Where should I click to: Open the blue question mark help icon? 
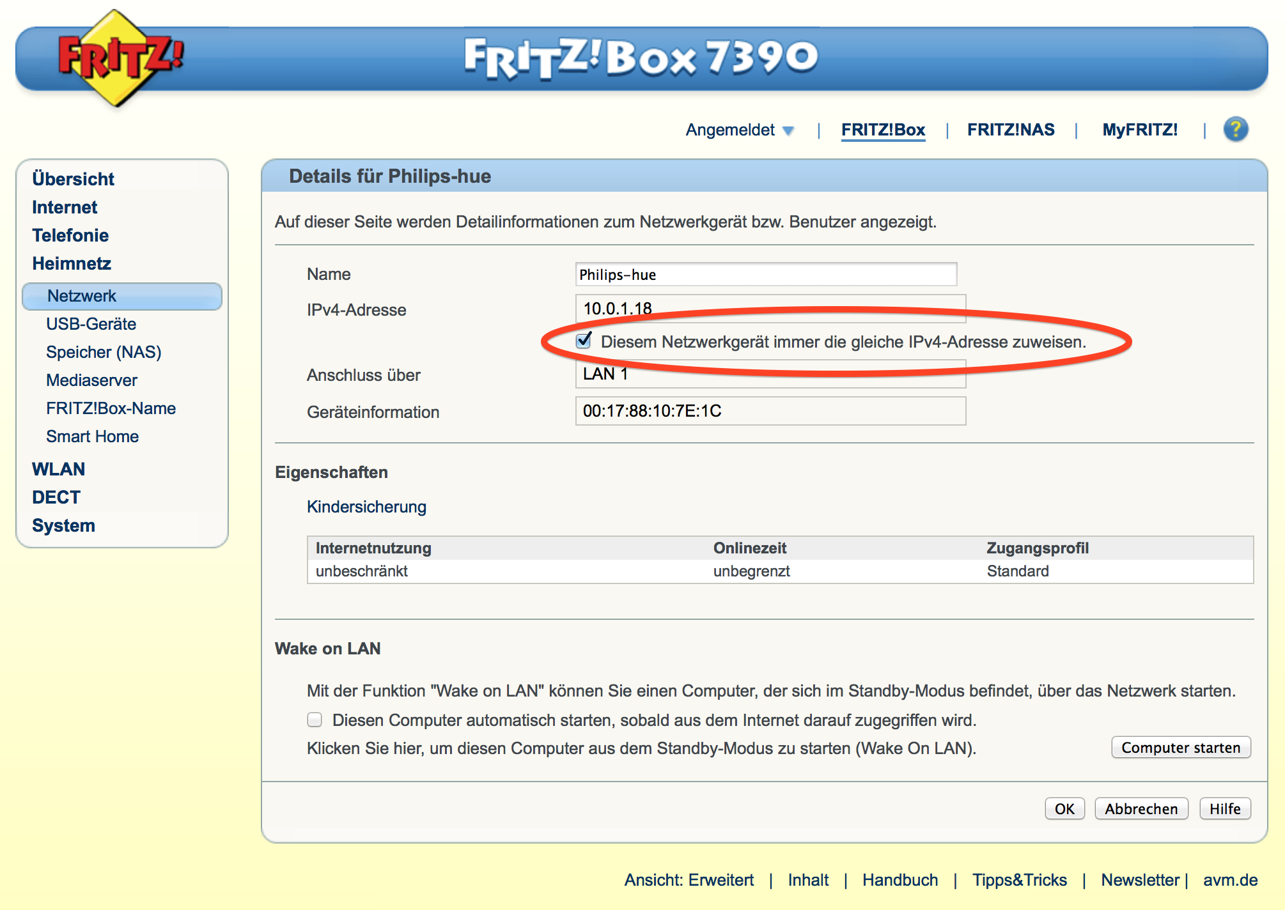coord(1236,130)
